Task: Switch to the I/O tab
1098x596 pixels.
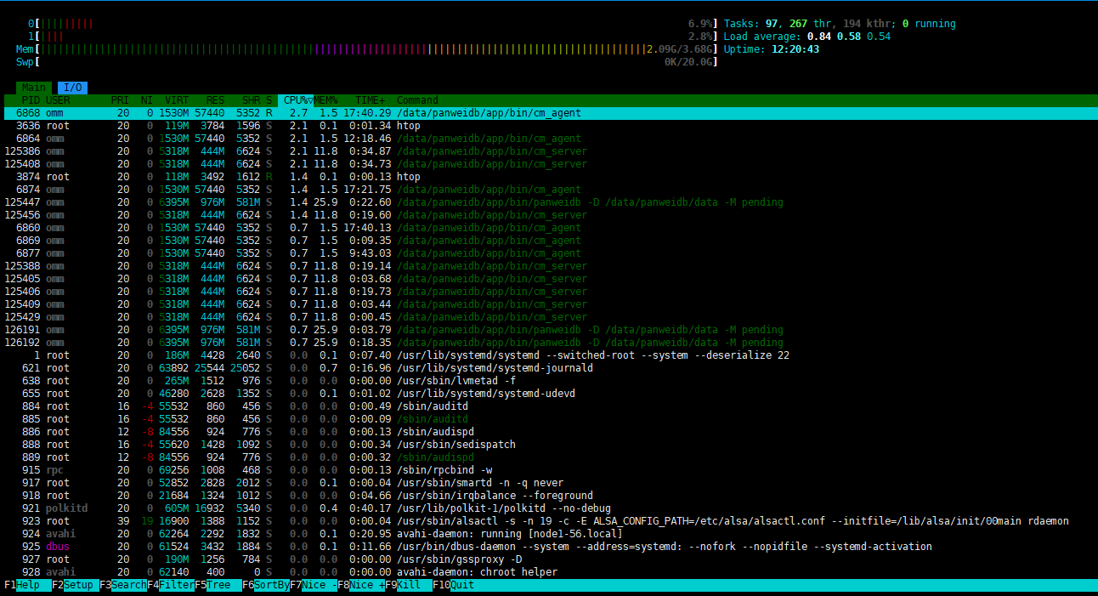Action: 72,88
